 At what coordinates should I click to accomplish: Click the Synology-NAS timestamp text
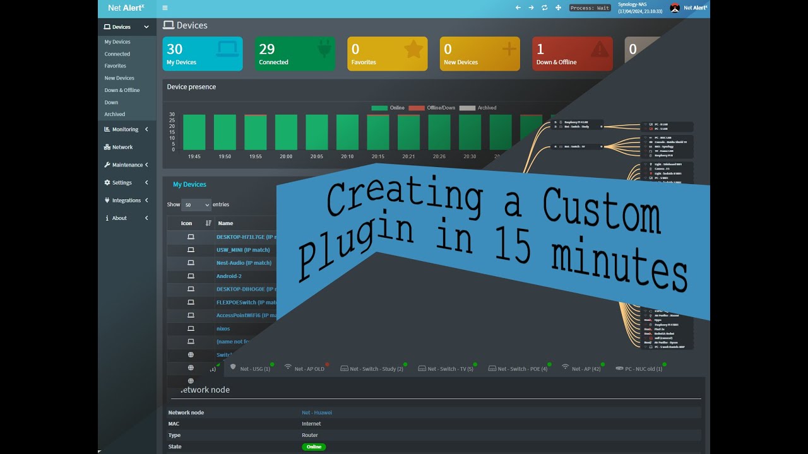640,8
